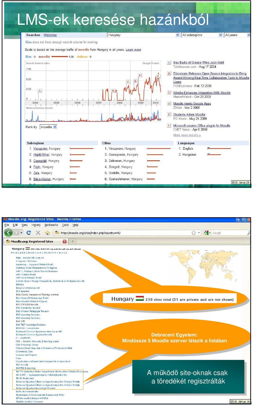Open the Hungary region dropdown
253x406 pixels.
click(144, 35)
